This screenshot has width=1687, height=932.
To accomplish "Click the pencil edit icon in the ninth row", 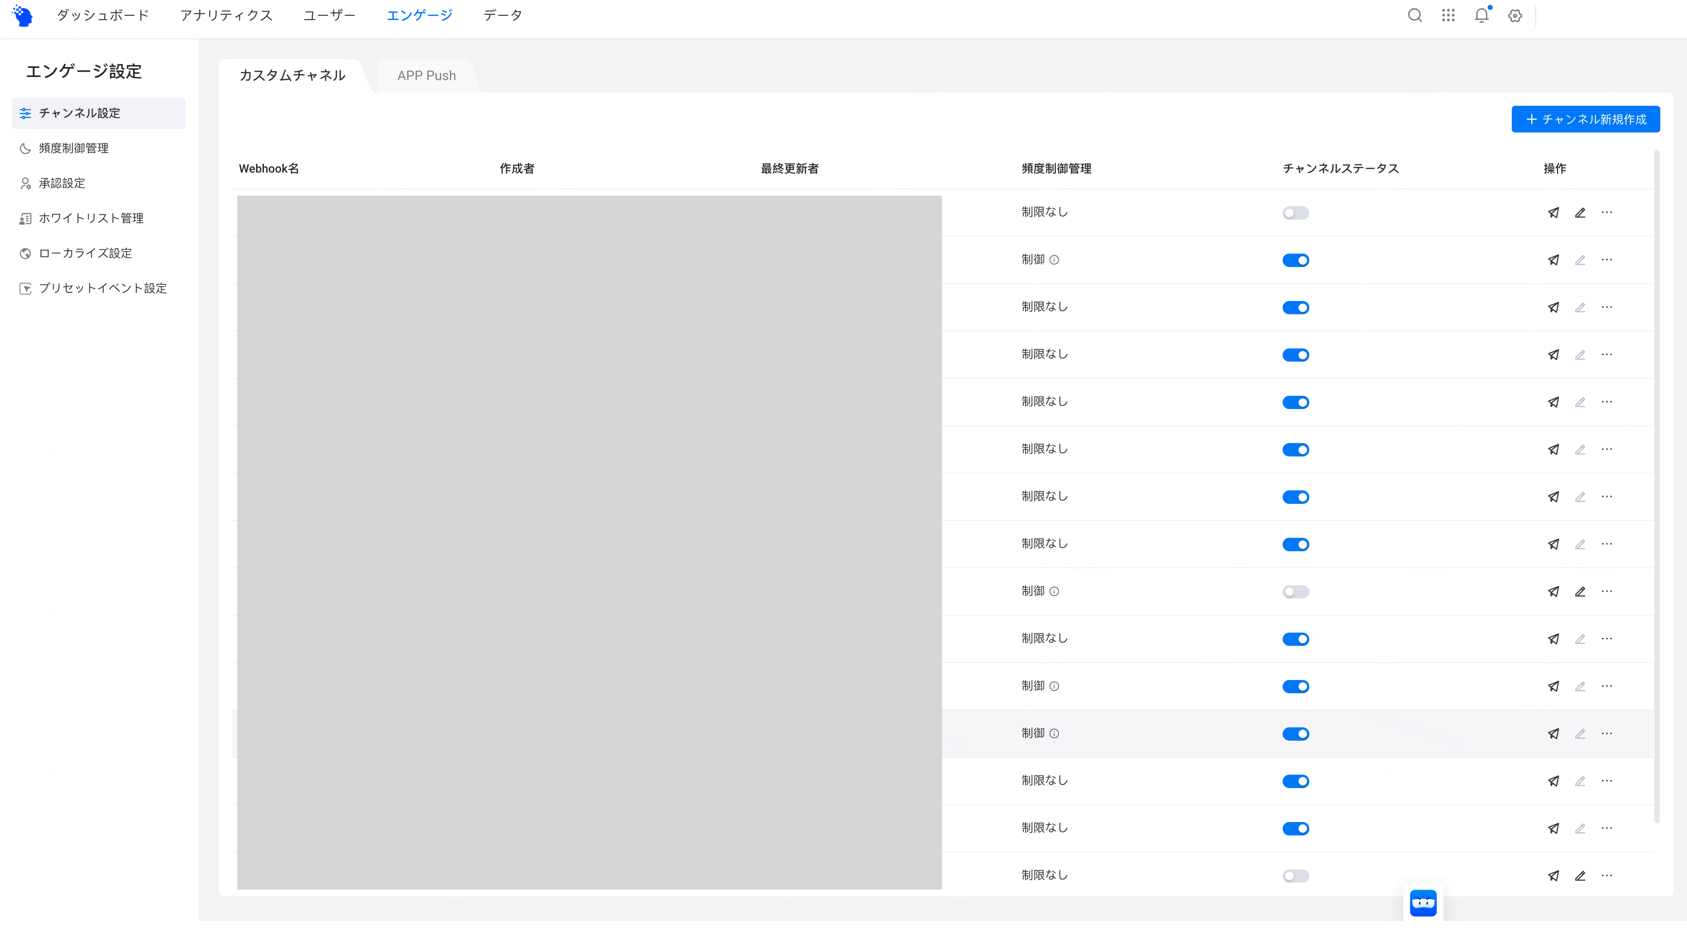I will 1580,592.
